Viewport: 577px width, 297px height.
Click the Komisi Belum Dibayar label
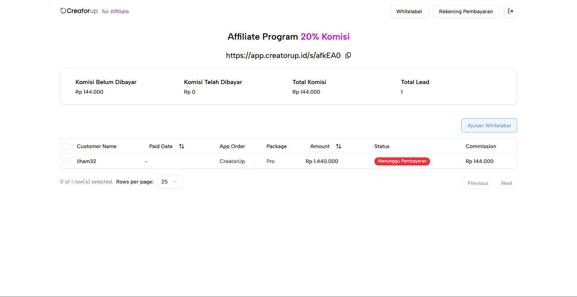[106, 82]
